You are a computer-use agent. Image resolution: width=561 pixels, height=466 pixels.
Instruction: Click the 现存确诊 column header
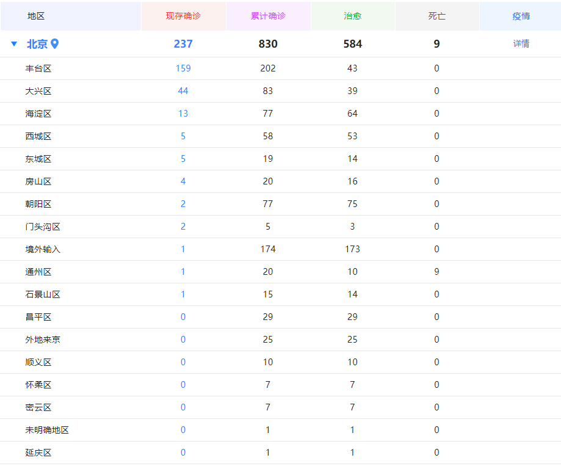point(183,16)
